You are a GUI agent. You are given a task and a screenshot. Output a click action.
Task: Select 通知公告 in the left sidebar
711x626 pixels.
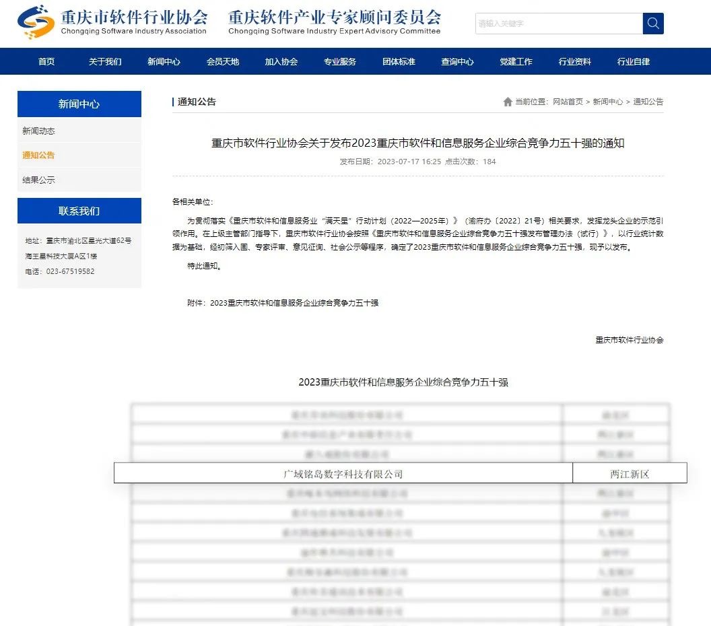[x=39, y=155]
